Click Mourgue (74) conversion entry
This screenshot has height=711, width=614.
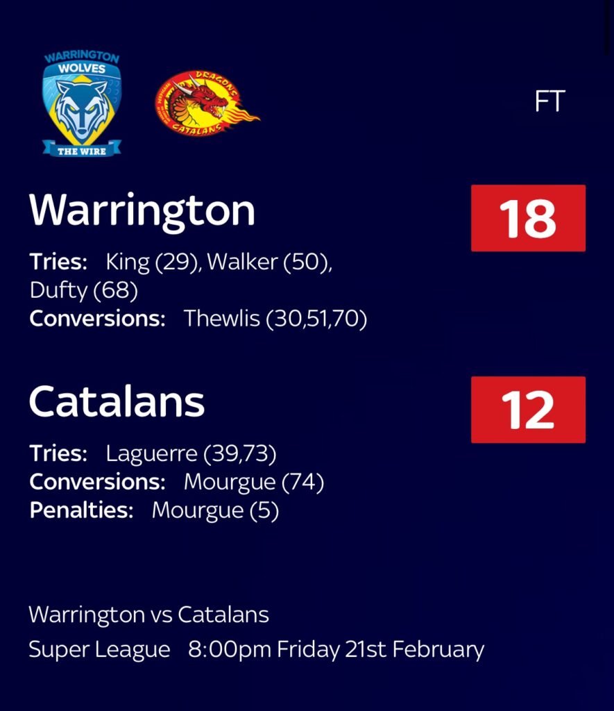click(x=254, y=482)
